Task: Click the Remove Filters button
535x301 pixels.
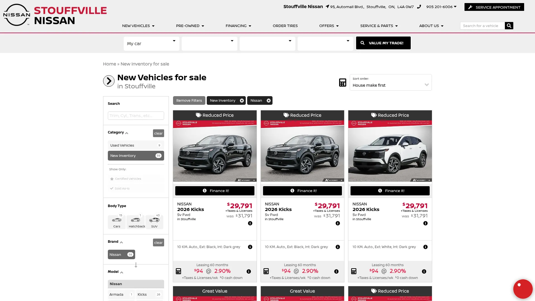Action: [x=189, y=101]
